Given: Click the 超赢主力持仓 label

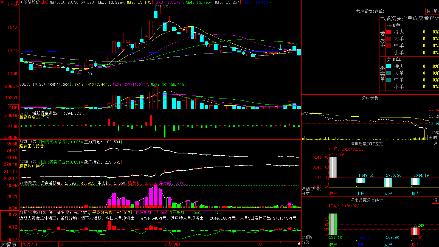Looking at the screenshot, I should (32, 146).
